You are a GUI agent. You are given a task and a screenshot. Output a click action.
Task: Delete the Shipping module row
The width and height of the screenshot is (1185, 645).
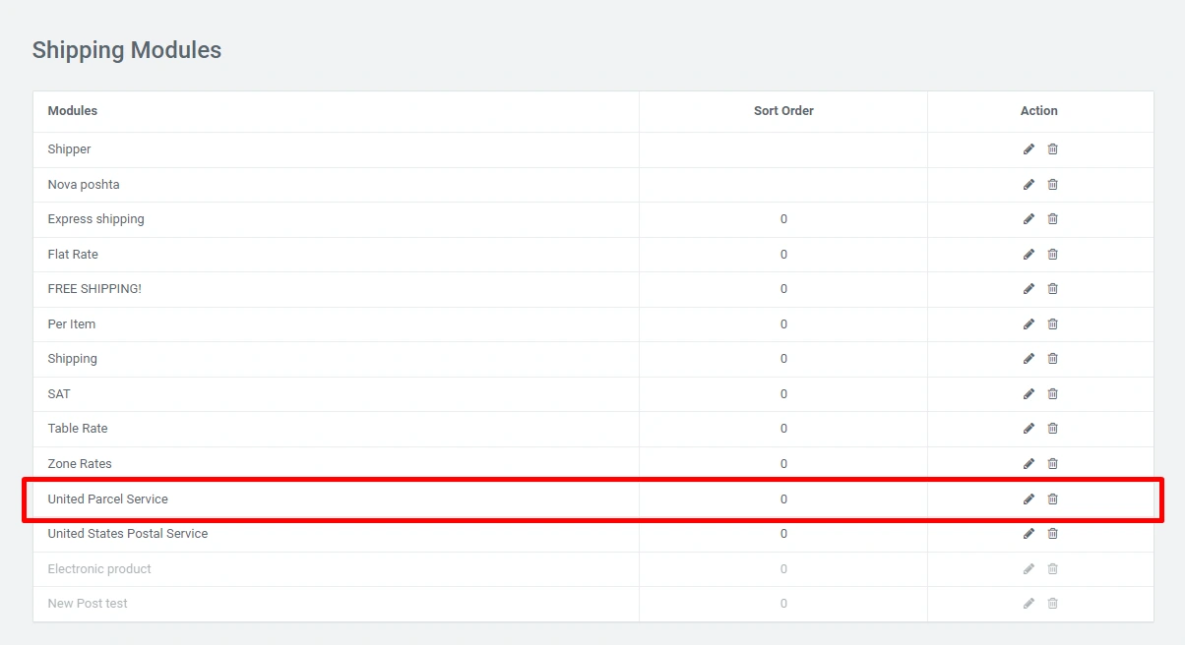pyautogui.click(x=1052, y=359)
